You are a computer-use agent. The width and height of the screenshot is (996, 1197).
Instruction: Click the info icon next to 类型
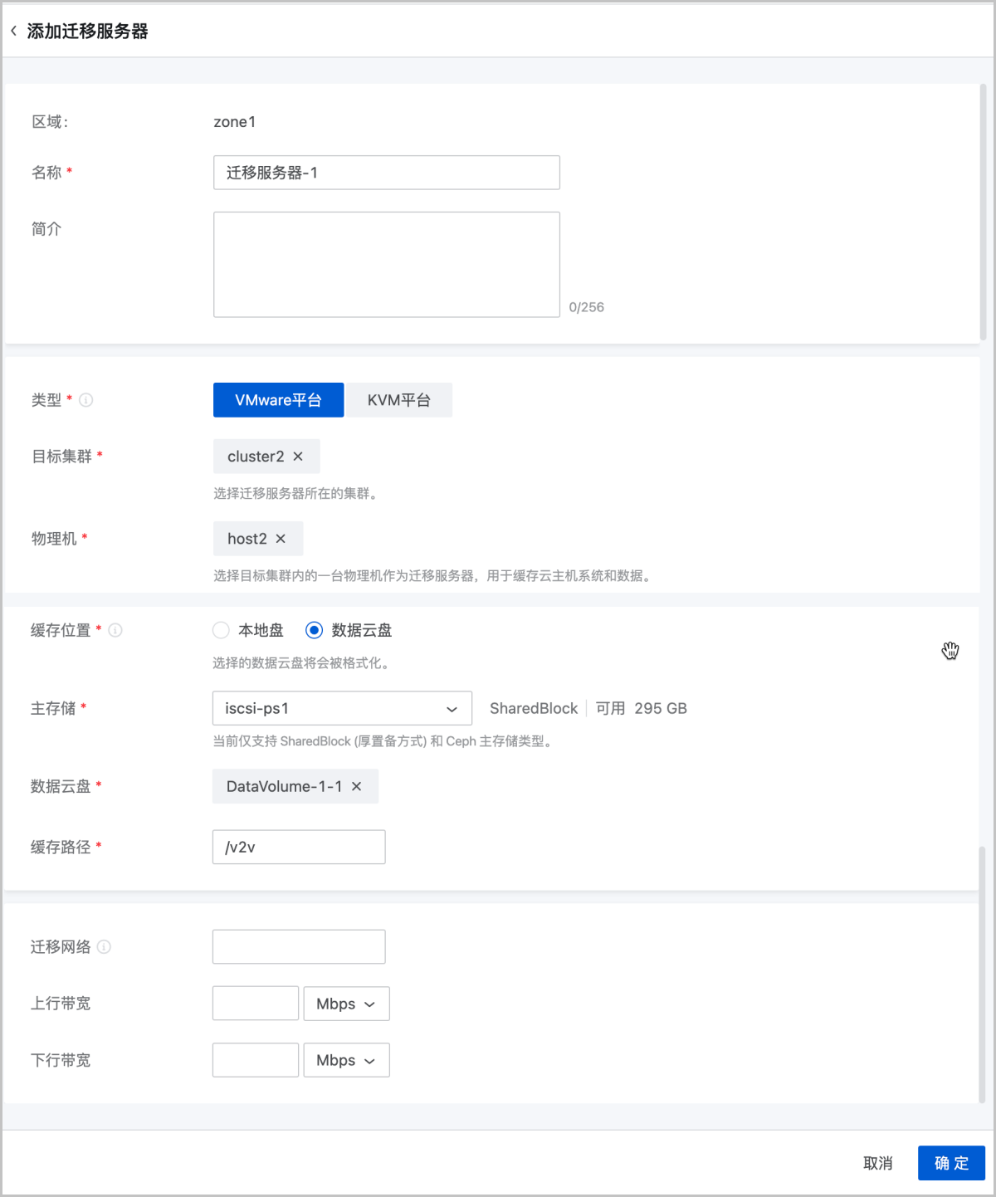86,400
